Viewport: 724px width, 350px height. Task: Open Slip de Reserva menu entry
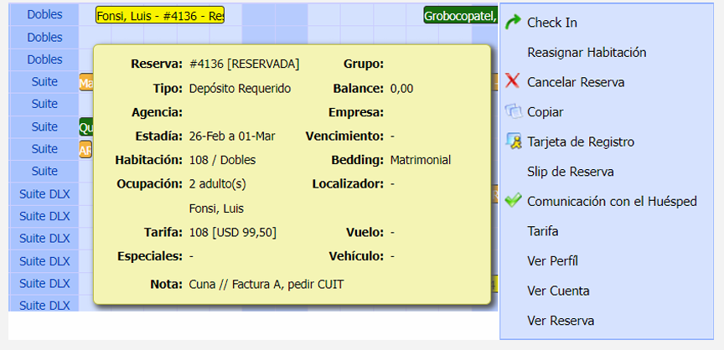click(x=571, y=172)
